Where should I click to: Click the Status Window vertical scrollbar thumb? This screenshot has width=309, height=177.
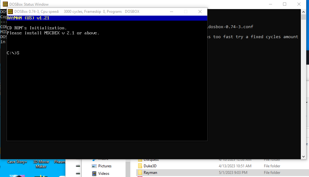[x=303, y=17]
